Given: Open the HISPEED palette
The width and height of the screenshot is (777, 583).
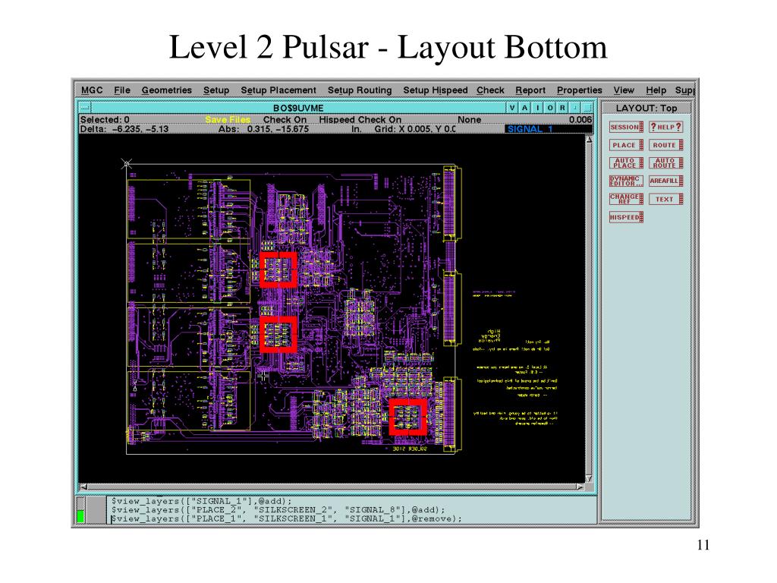Looking at the screenshot, I should (626, 217).
